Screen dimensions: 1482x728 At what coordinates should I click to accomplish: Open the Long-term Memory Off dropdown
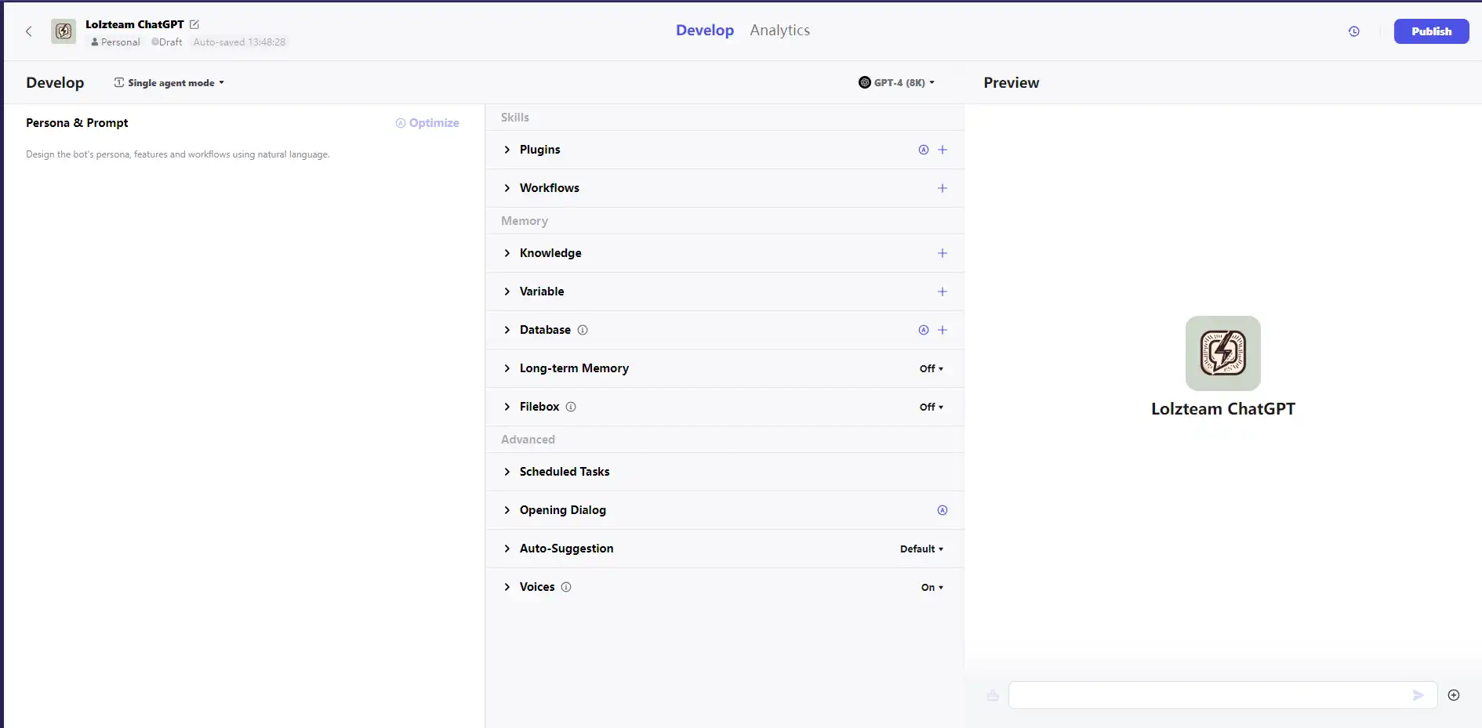pyautogui.click(x=932, y=368)
